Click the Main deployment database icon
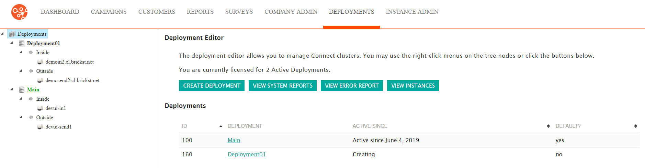645x168 pixels. (22, 90)
